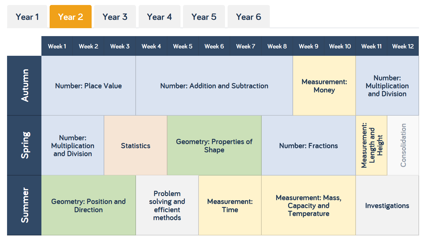
Task: Switch to the Year 1 tab
Action: [x=27, y=17]
